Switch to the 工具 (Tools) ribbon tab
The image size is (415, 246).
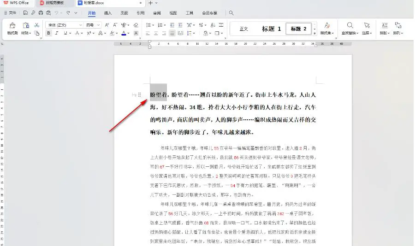[x=190, y=13]
